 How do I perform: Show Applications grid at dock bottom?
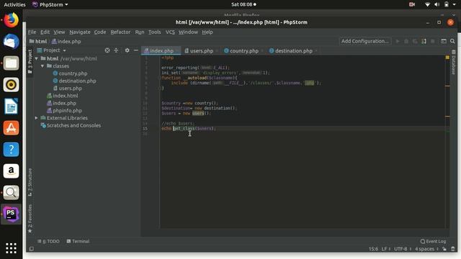[12, 248]
